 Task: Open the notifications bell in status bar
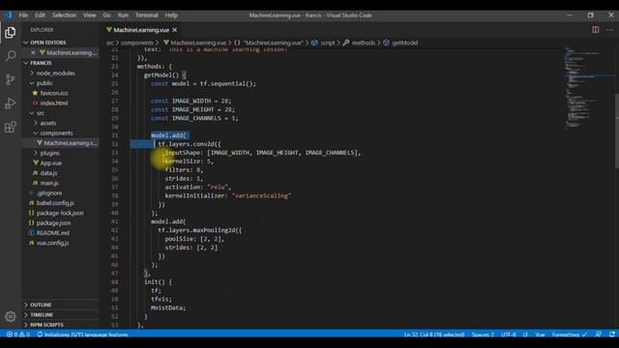[x=612, y=334]
